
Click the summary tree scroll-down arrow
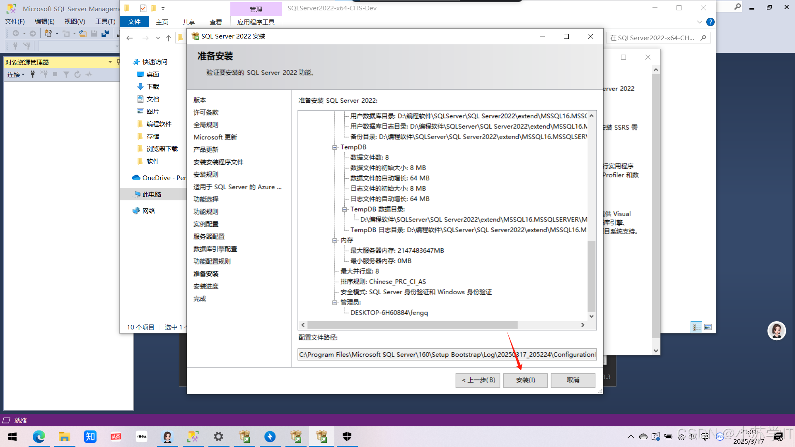(x=592, y=316)
